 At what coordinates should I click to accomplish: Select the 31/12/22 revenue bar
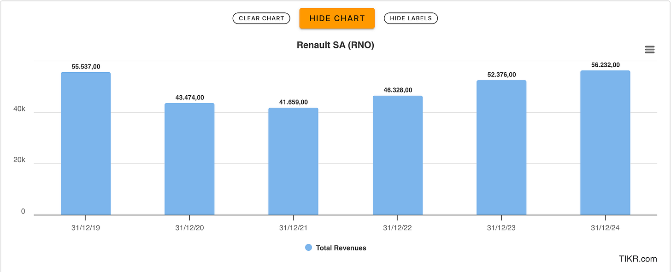397,156
